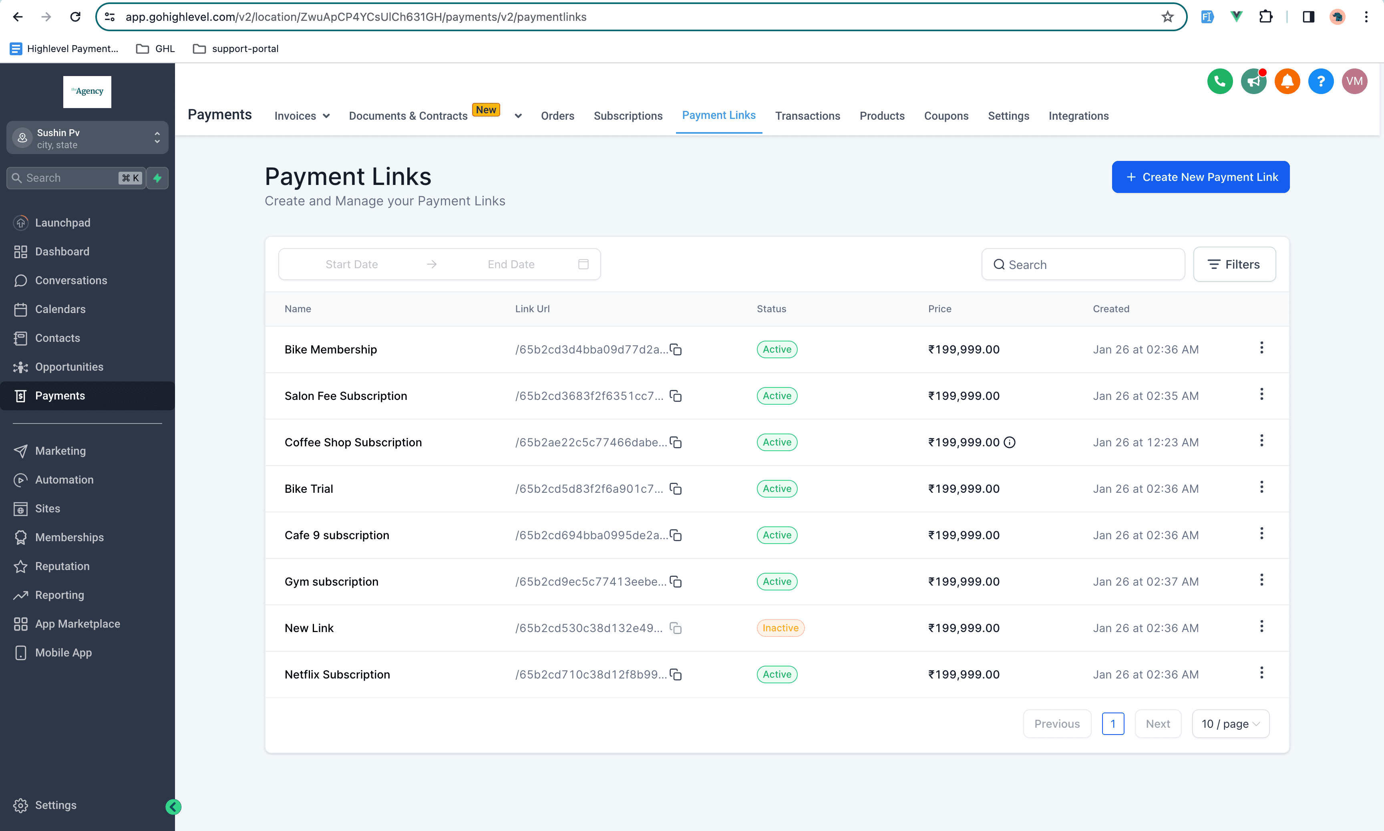Open three-dot actions for Salon Fee Subscription
Viewport: 1384px width, 831px height.
coord(1262,394)
